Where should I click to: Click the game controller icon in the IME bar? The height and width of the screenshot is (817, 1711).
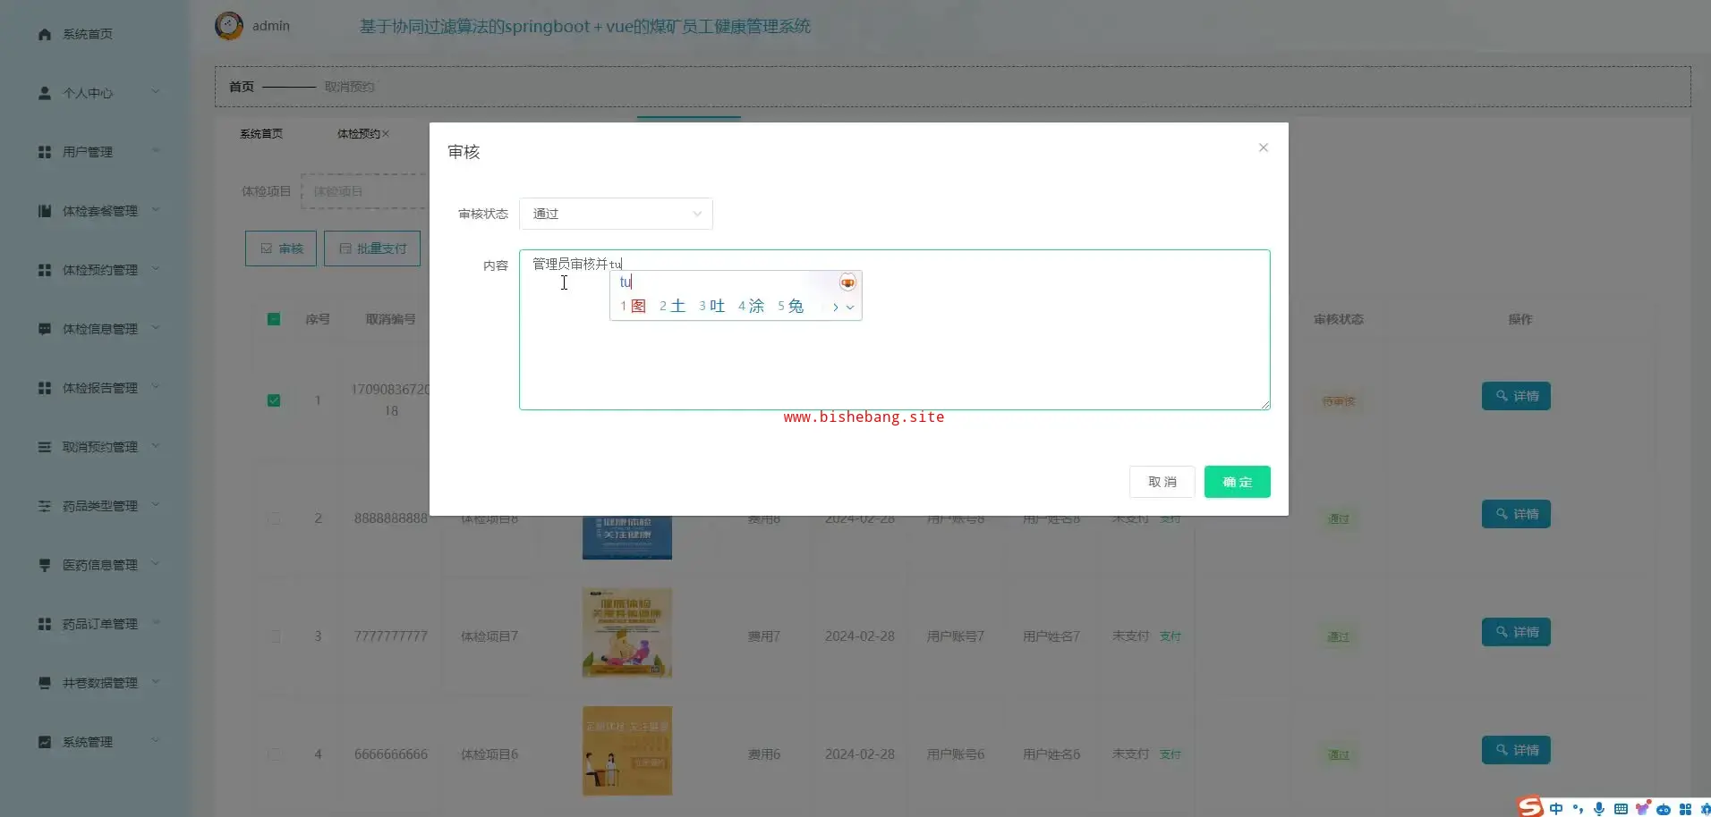point(1664,809)
